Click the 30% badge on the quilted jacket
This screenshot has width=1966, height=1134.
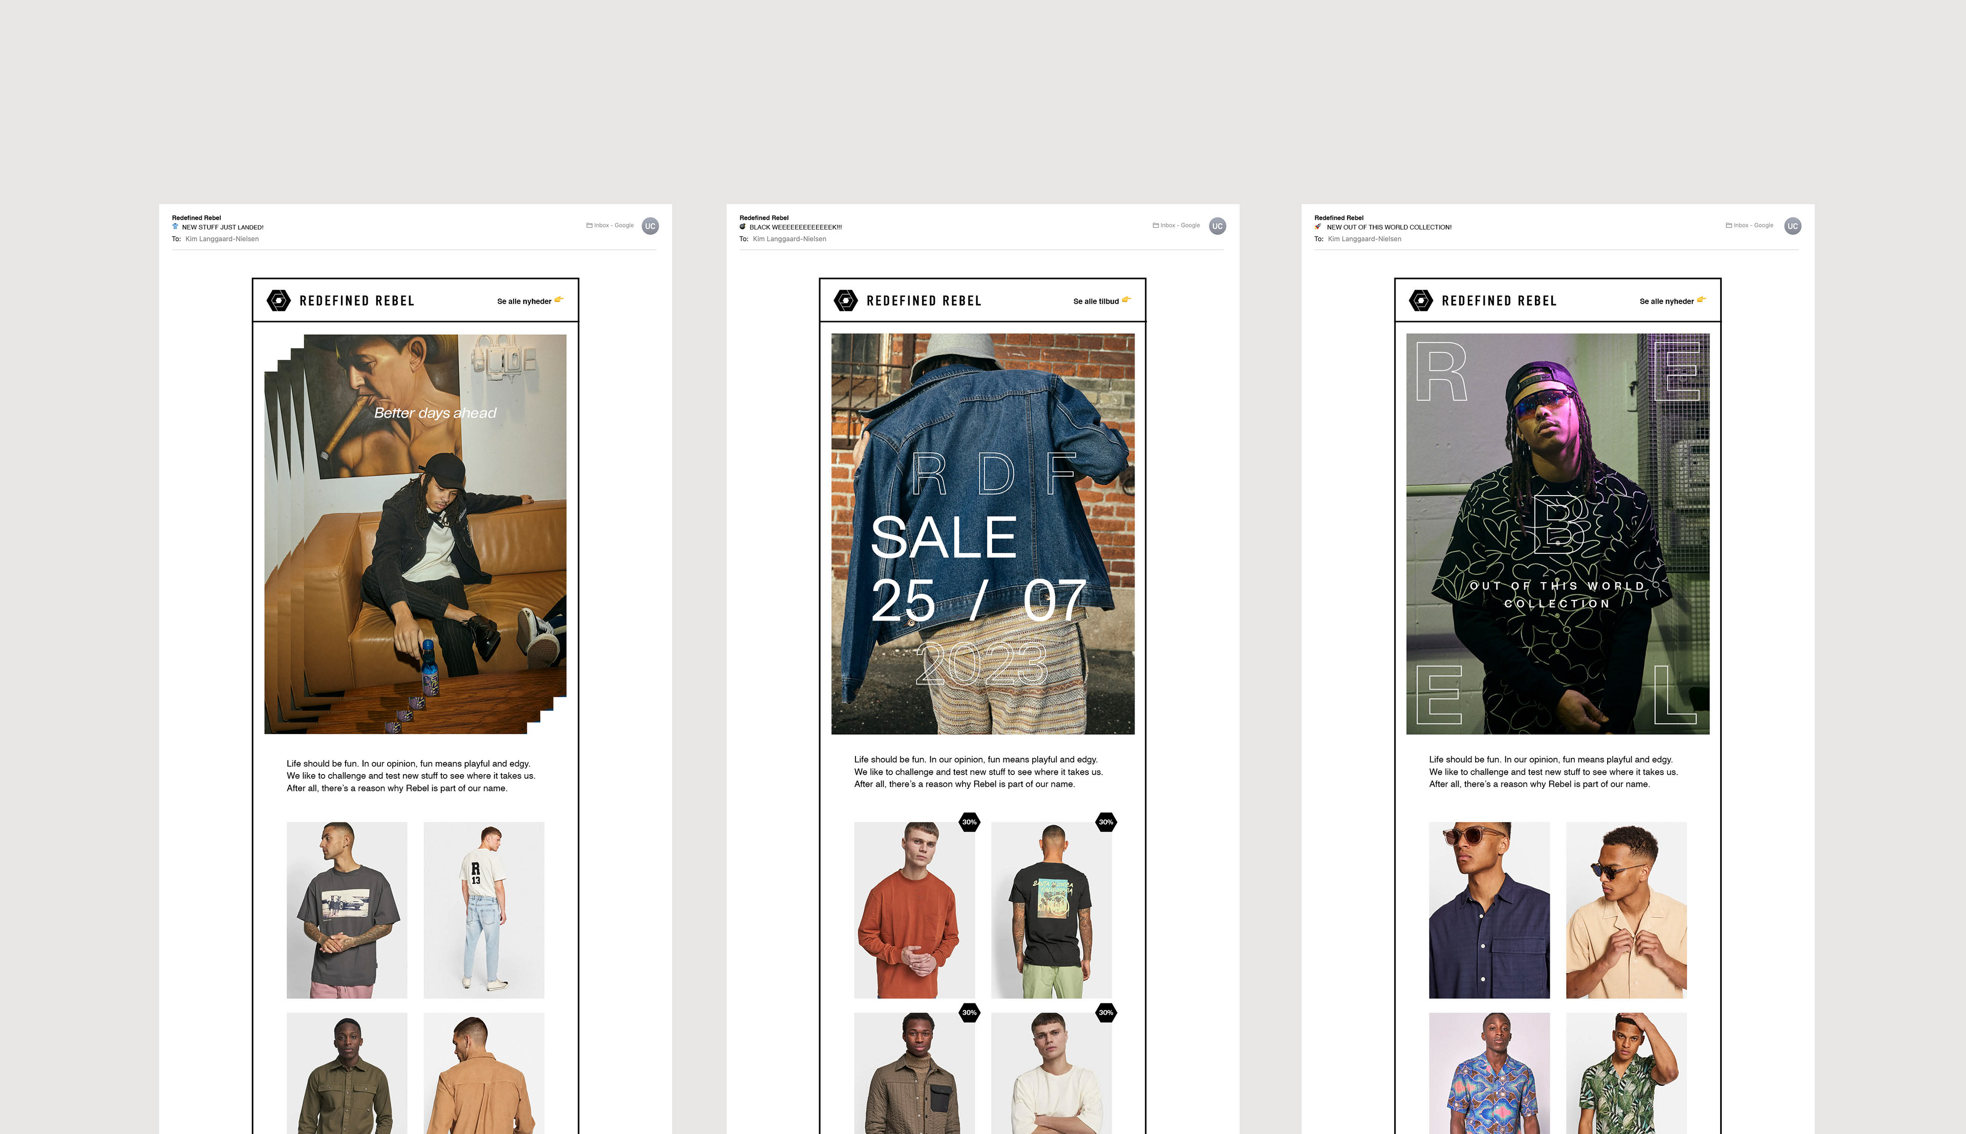tap(969, 1013)
